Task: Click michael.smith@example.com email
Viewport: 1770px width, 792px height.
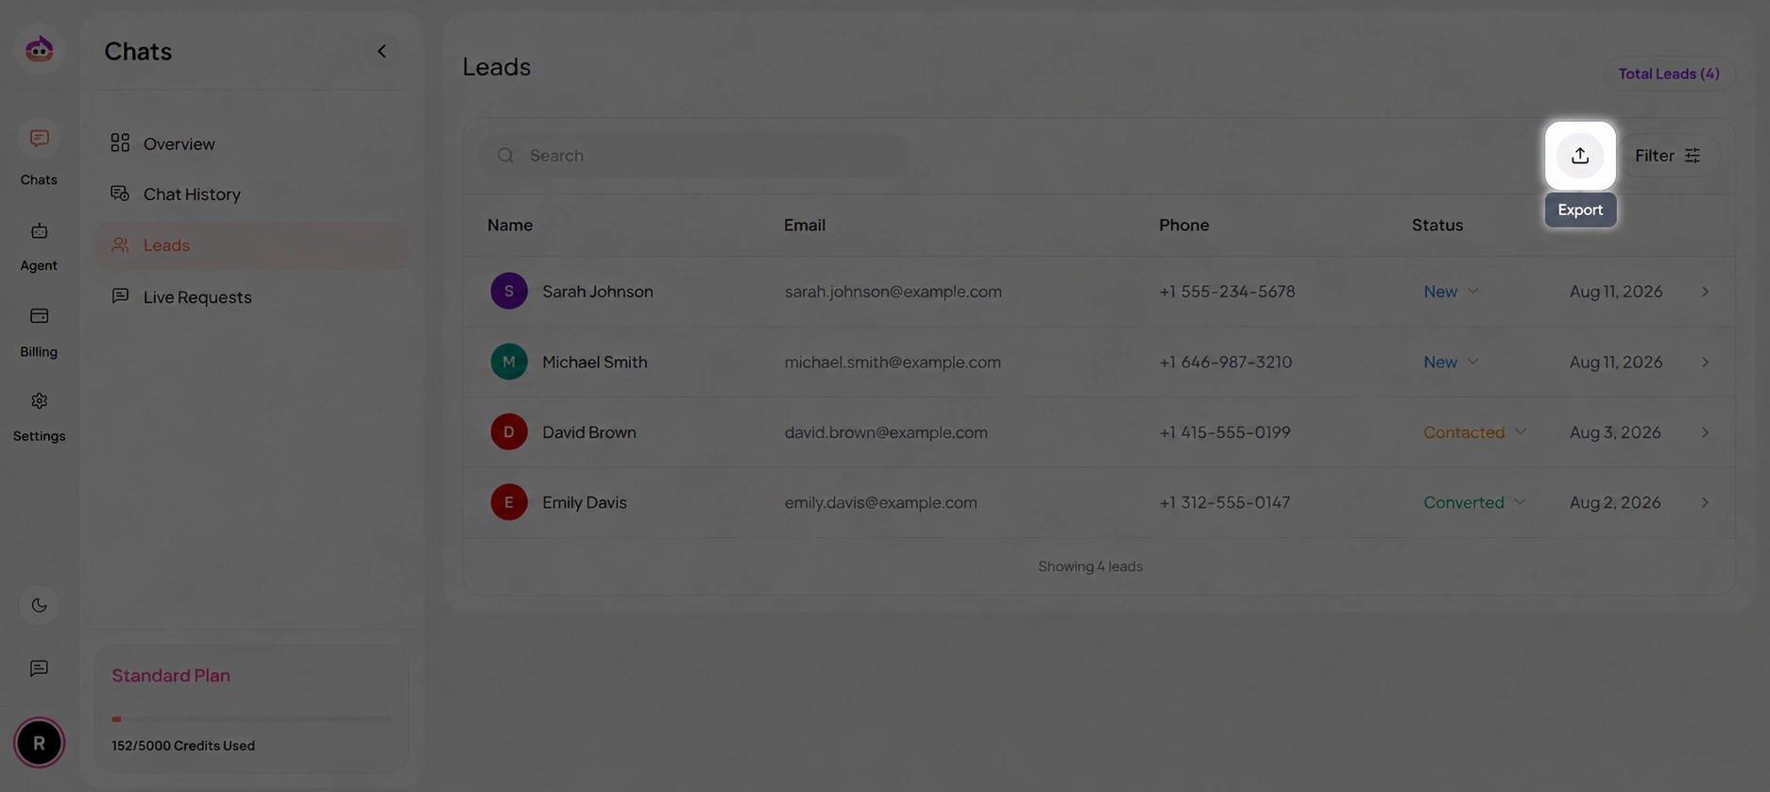Action: click(893, 362)
